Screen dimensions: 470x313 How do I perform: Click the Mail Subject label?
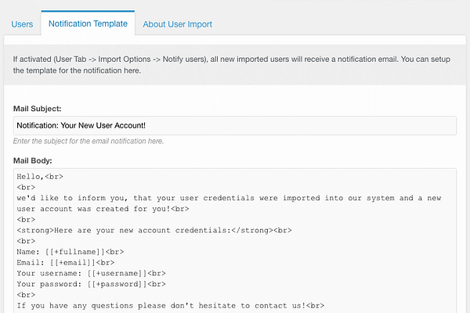[x=37, y=109]
